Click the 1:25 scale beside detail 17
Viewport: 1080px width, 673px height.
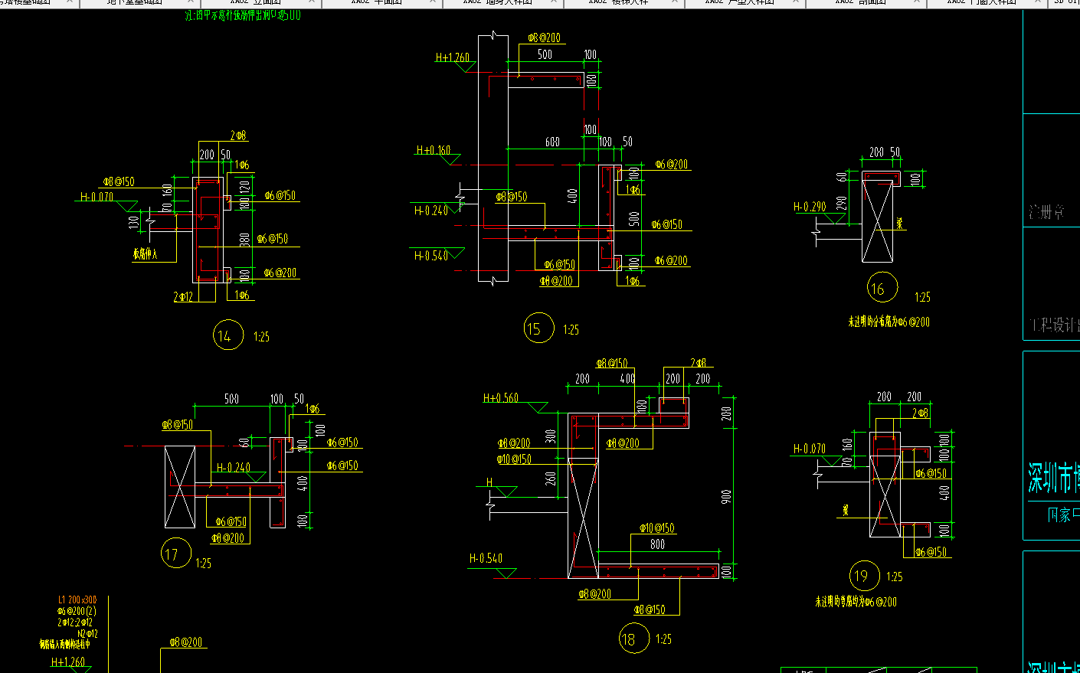pos(203,564)
